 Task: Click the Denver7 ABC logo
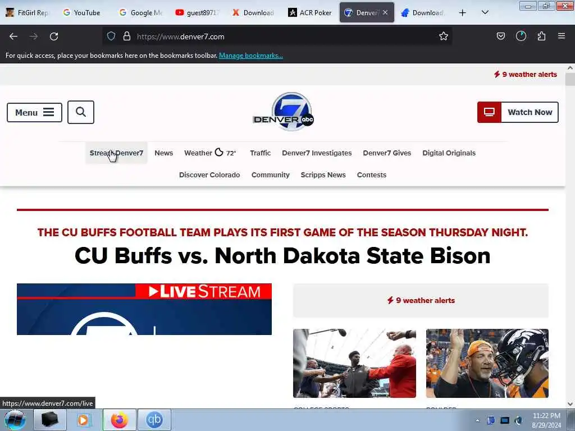coord(283,112)
